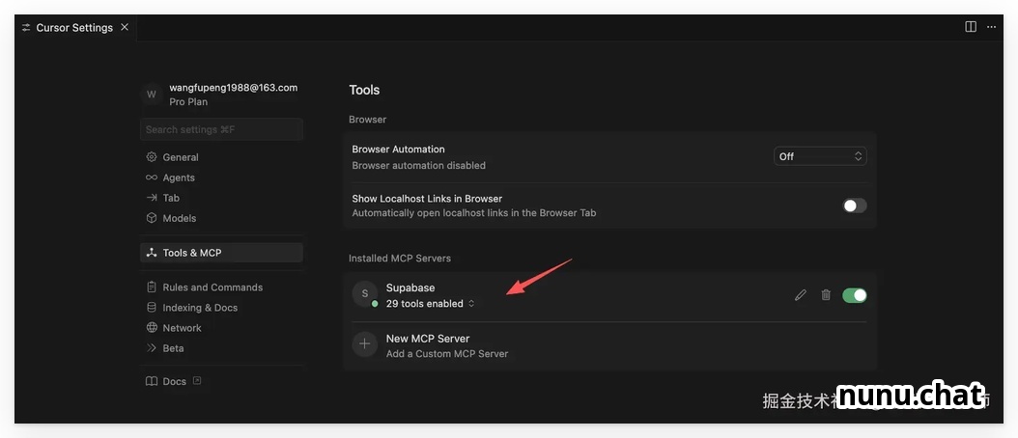Image resolution: width=1018 pixels, height=438 pixels.
Task: Open the Browser Automation dropdown
Action: 820,156
